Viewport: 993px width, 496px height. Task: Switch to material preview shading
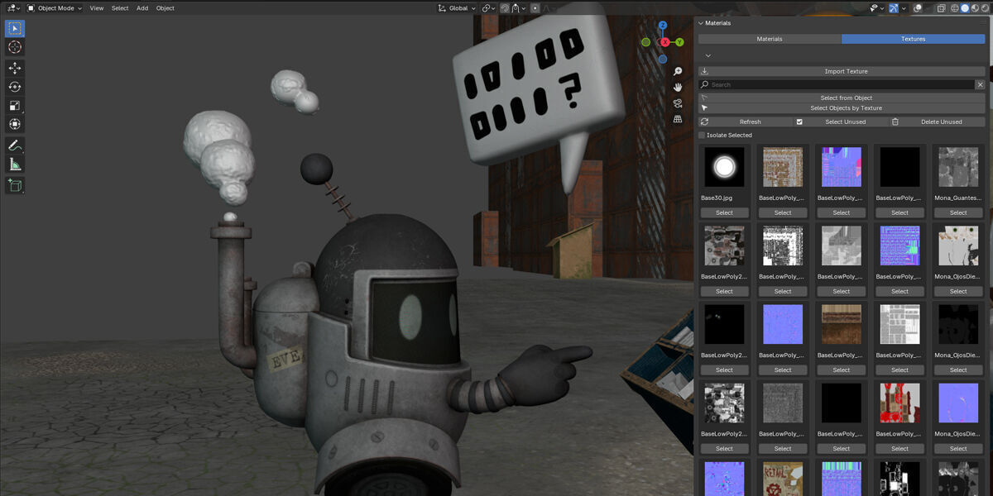975,7
